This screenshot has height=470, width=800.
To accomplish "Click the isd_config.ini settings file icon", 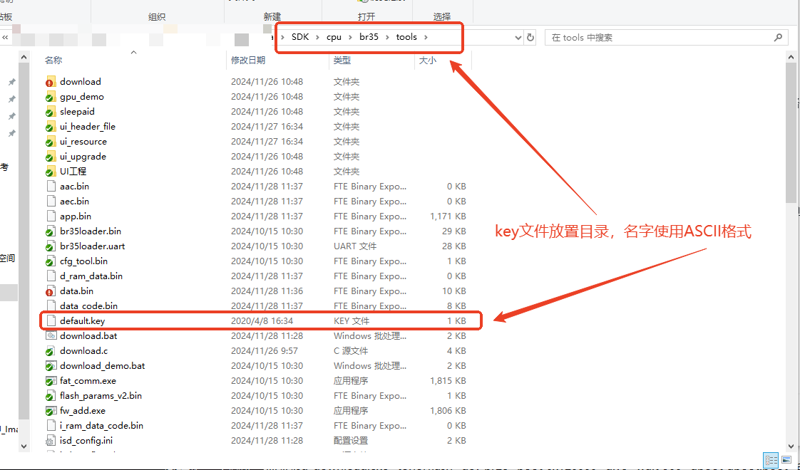I will 50,440.
